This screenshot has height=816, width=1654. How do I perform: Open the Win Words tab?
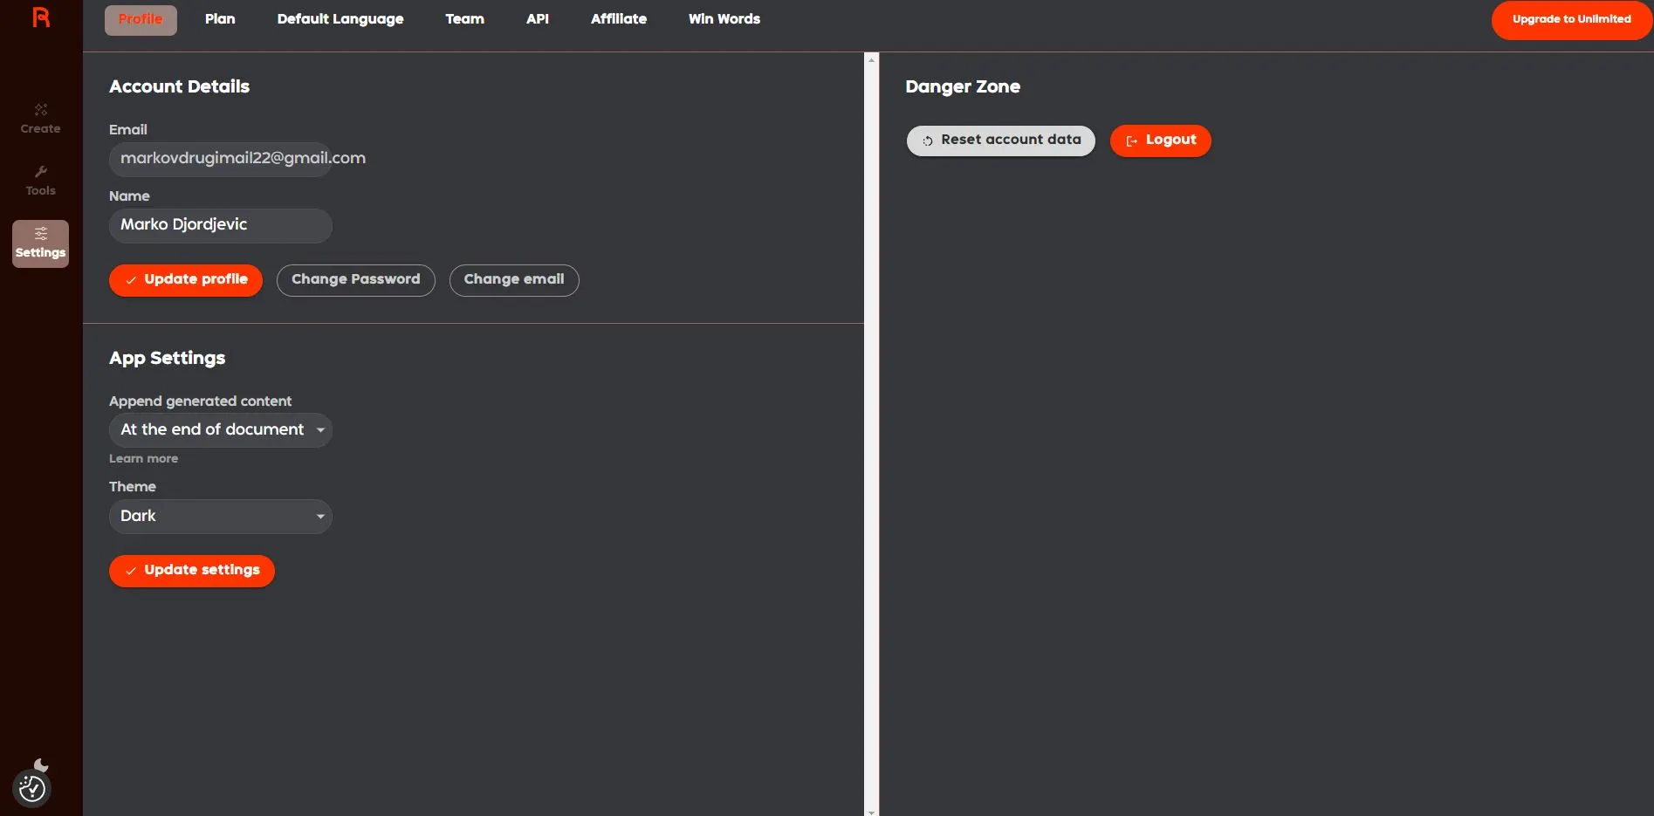[x=724, y=19]
